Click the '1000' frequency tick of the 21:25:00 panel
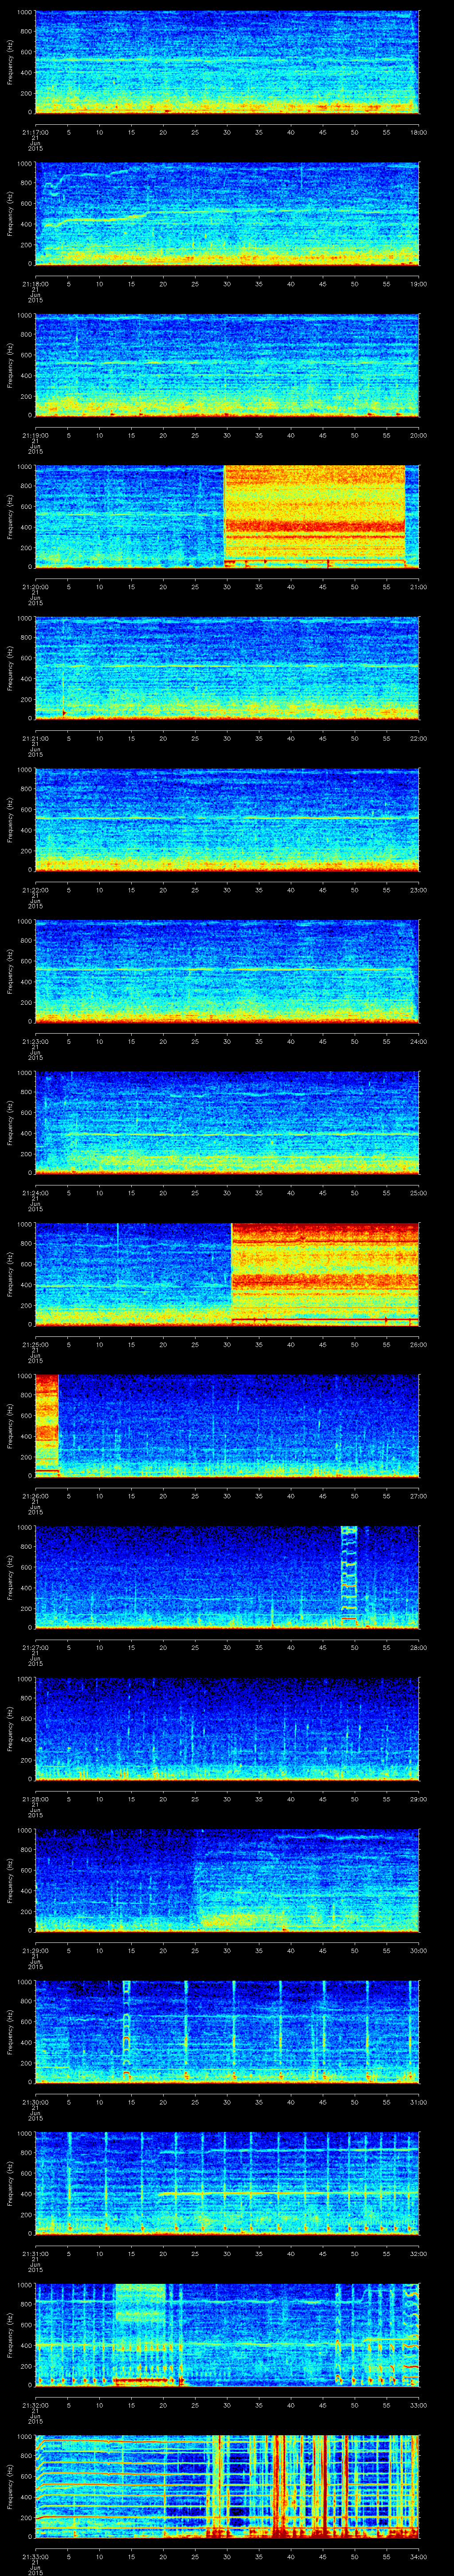The image size is (454, 2576). pyautogui.click(x=25, y=1225)
